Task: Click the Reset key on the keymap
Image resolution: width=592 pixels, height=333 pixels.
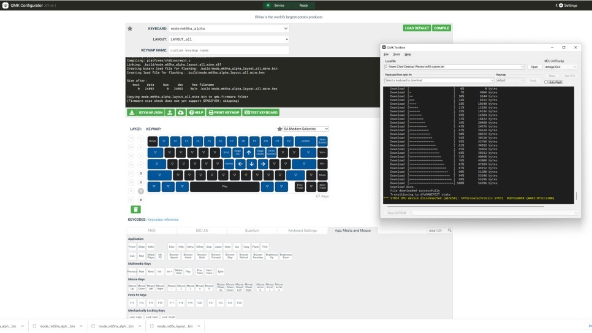Action: pyautogui.click(x=152, y=141)
